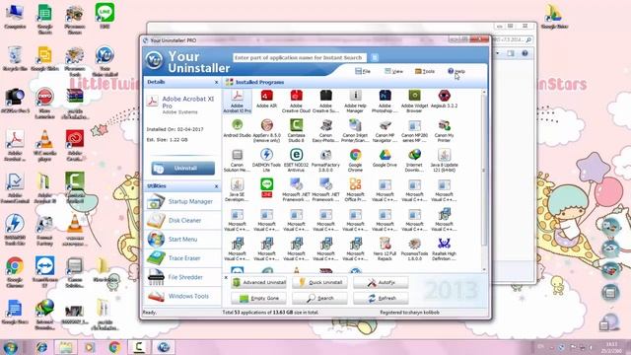Click the blue Uninstall button
The width and height of the screenshot is (631, 355).
pyautogui.click(x=183, y=169)
